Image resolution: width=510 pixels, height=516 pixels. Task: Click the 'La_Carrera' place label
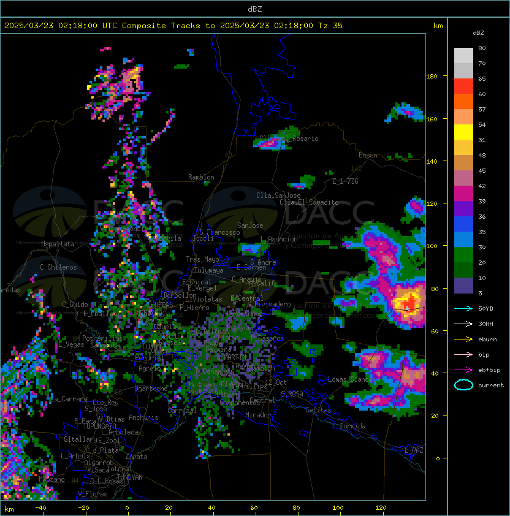click(69, 399)
